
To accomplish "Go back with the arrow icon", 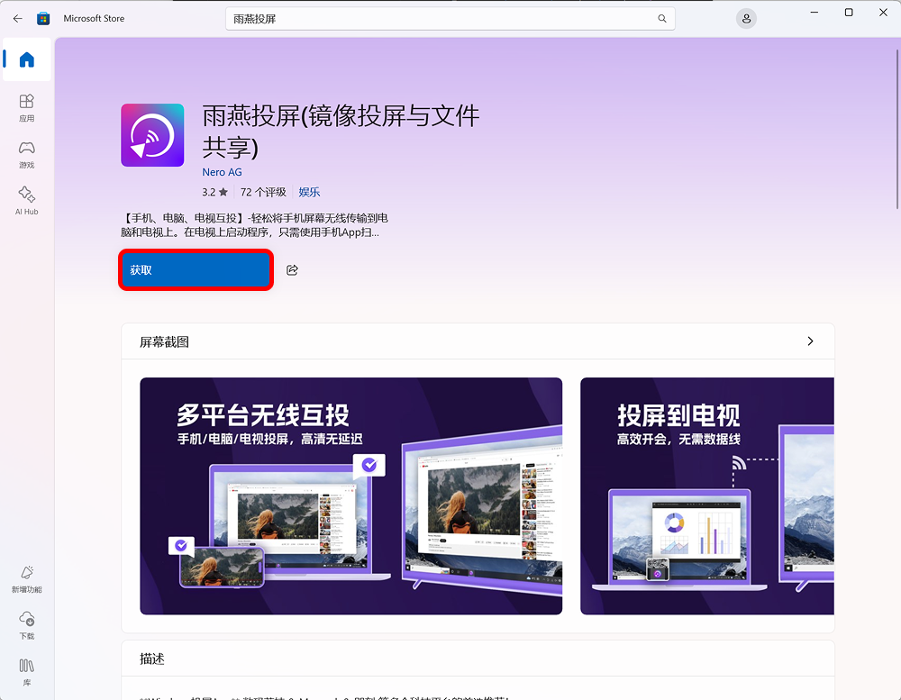I will click(18, 18).
